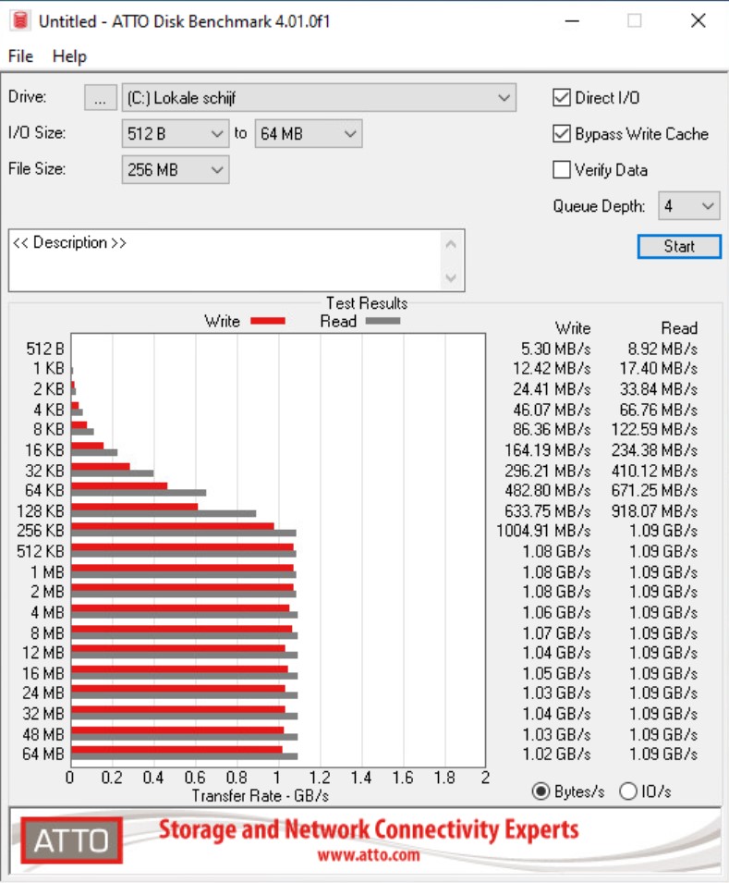Open the File Size dropdown

(175, 169)
